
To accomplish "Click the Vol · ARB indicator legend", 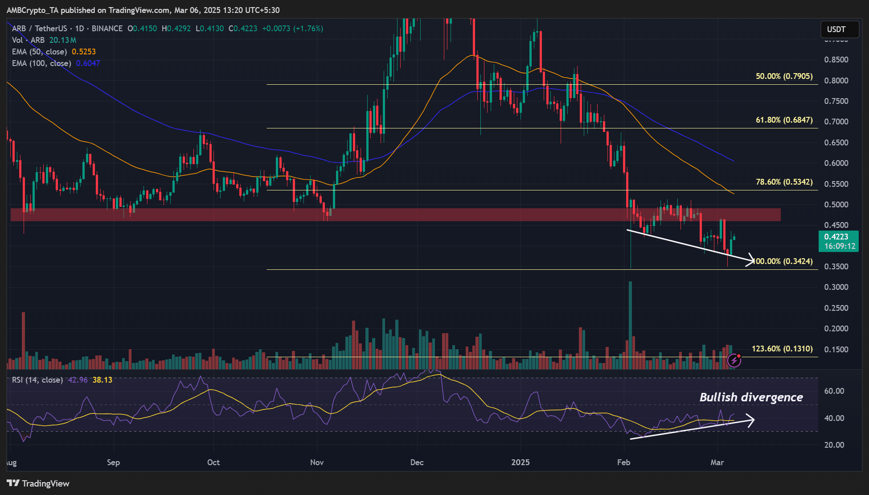I will click(28, 40).
